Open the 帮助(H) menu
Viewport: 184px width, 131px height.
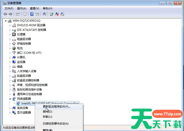(x=48, y=9)
